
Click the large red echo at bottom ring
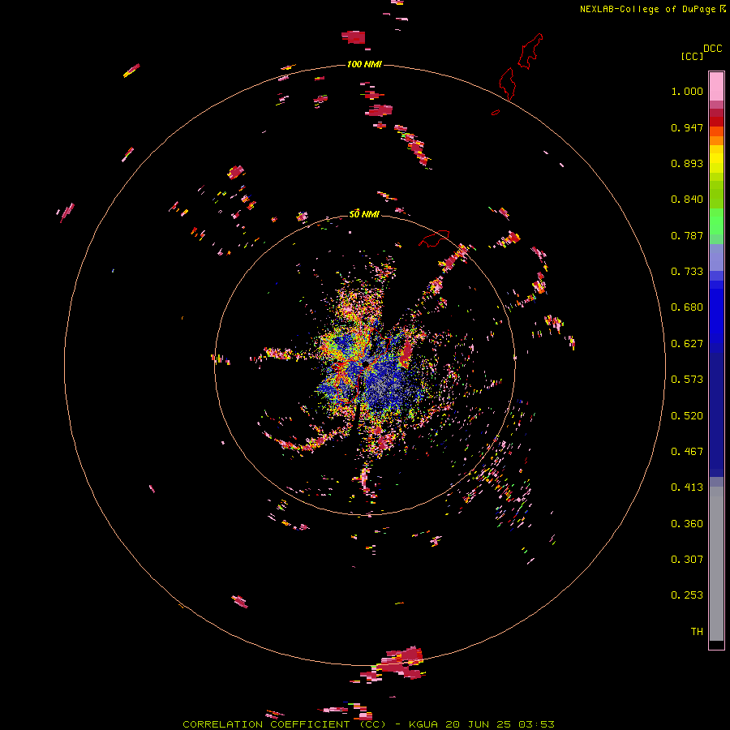tap(401, 663)
